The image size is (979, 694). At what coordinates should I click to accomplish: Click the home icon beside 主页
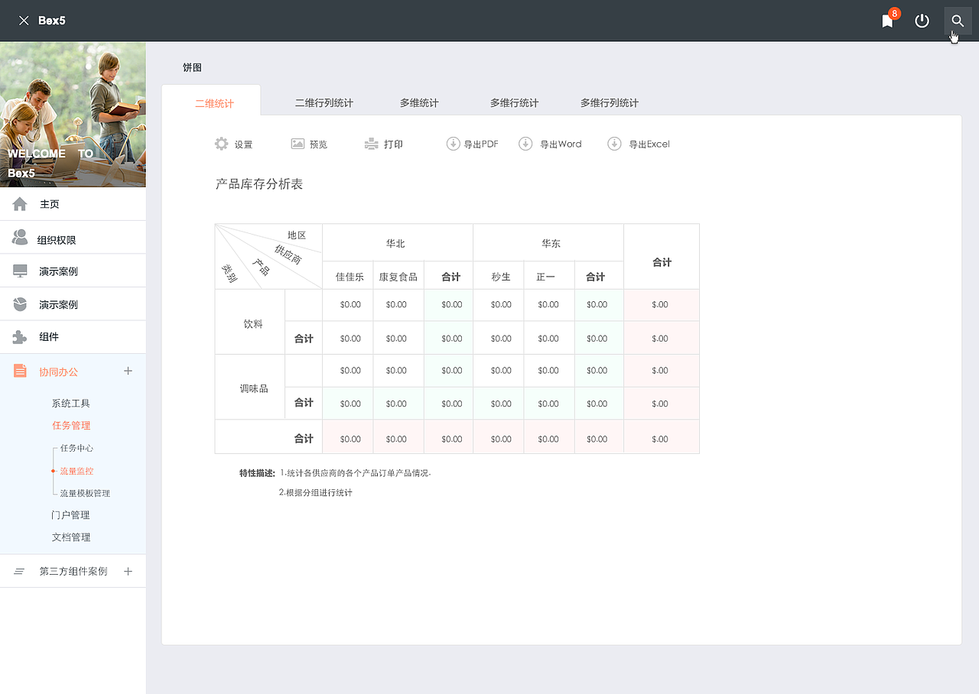click(x=20, y=204)
